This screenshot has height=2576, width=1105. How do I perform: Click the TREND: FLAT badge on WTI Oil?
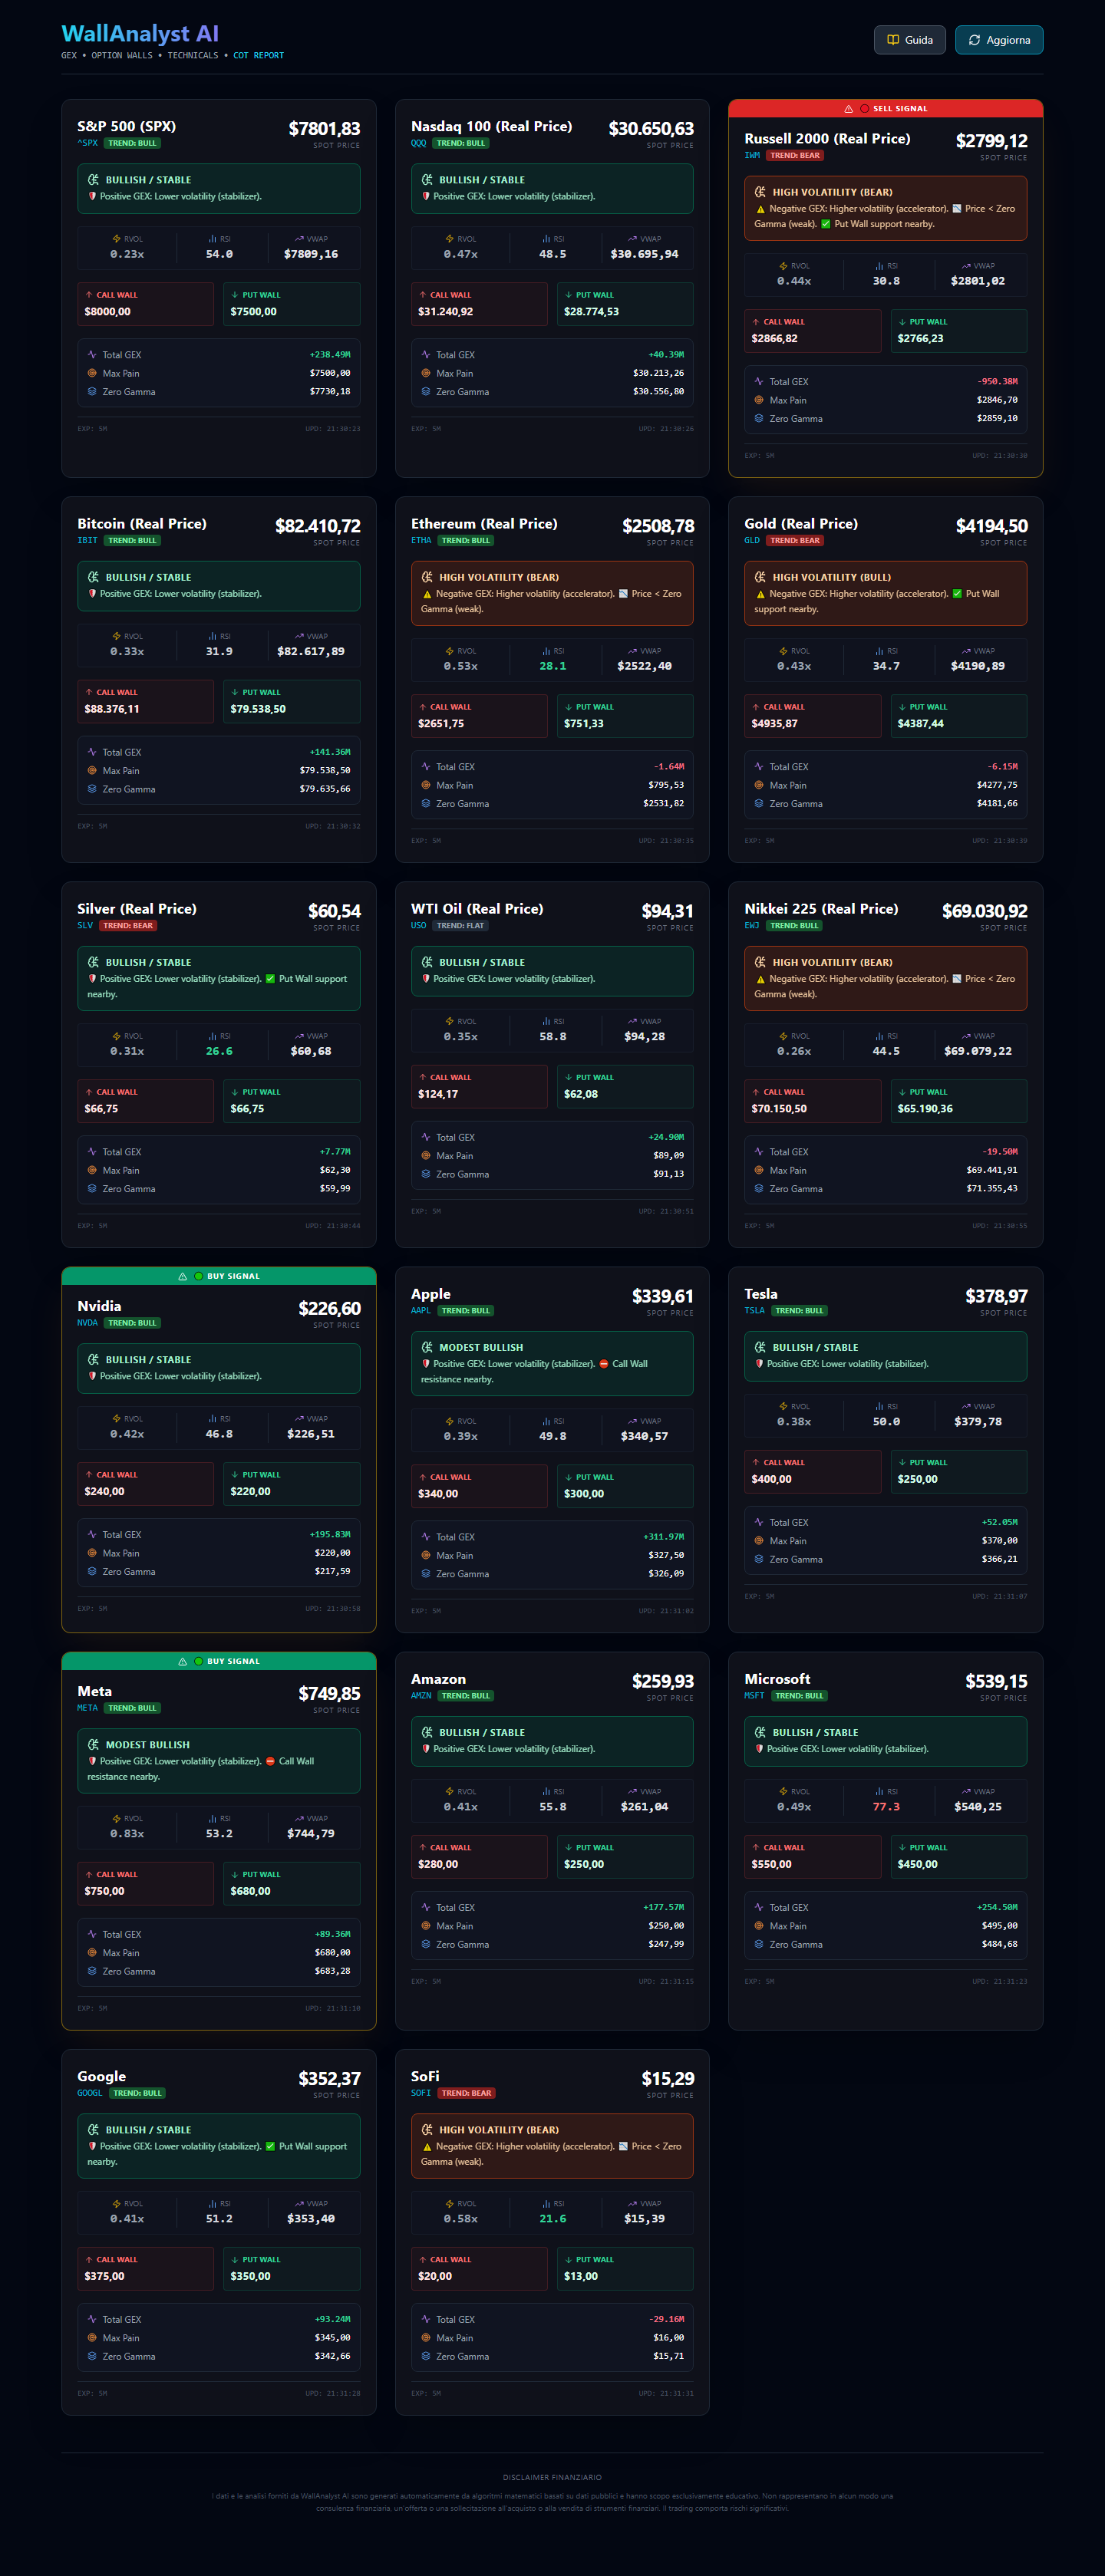pyautogui.click(x=460, y=926)
